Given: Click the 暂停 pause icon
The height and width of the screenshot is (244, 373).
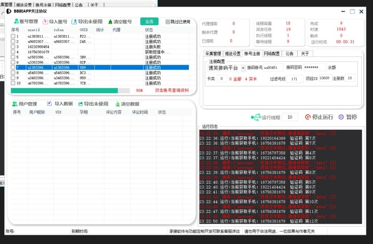Looking at the screenshot, I should click(x=341, y=117).
